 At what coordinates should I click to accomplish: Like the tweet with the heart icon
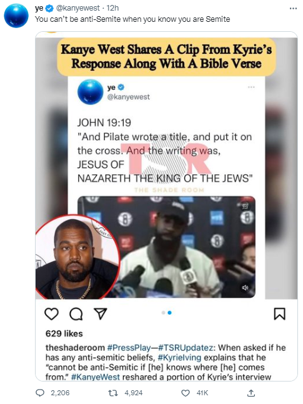click(186, 393)
